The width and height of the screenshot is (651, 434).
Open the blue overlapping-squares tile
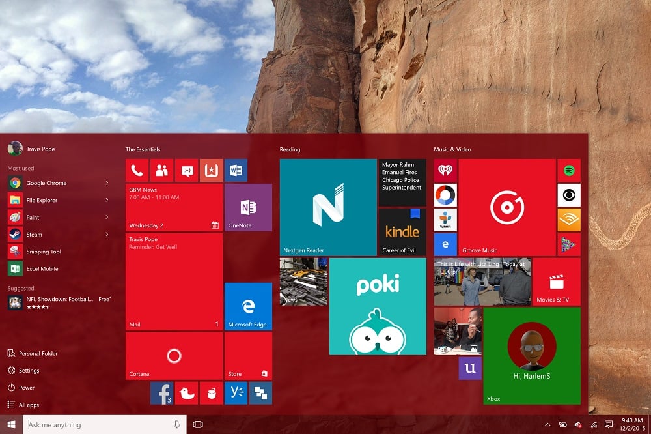point(260,393)
